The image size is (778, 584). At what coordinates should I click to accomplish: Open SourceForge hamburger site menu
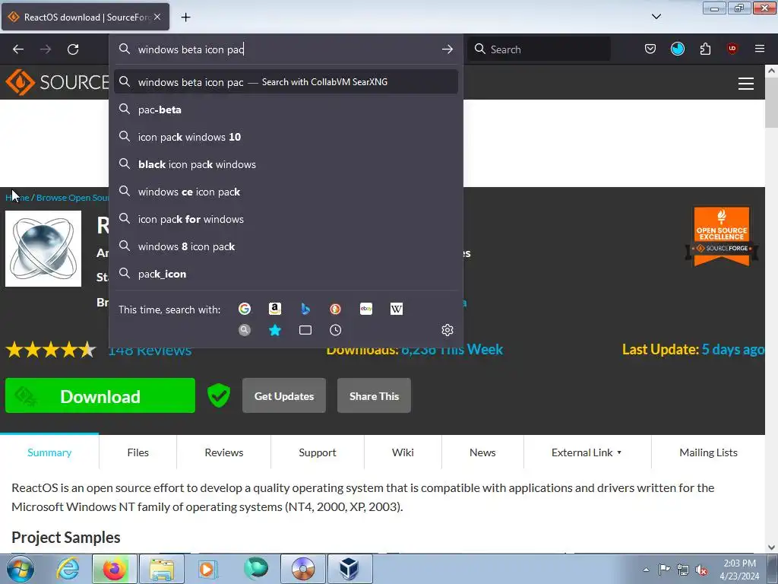click(746, 84)
